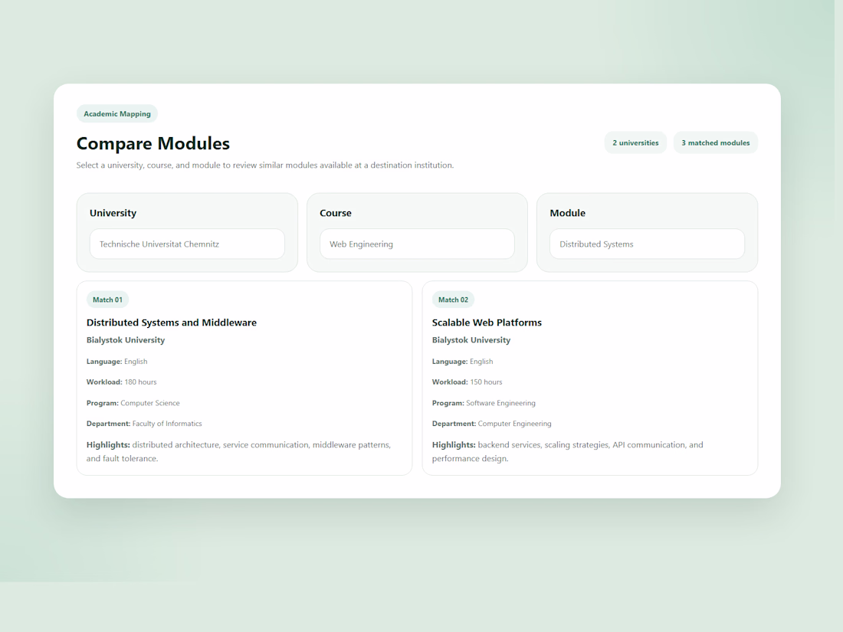Click Bialystok University under Distributed Systems and Middleware
The image size is (843, 632).
click(x=126, y=340)
